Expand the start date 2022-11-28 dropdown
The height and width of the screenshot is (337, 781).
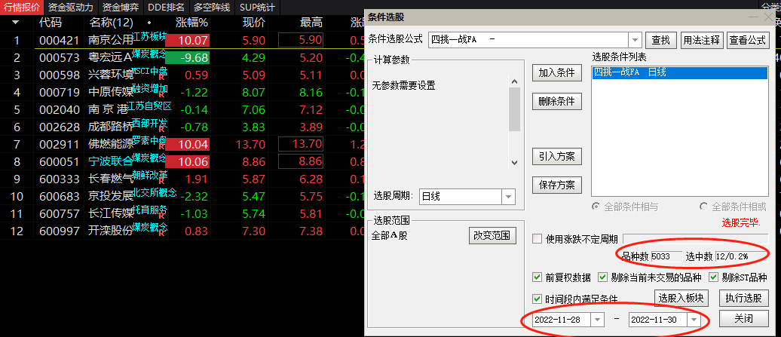pyautogui.click(x=597, y=320)
